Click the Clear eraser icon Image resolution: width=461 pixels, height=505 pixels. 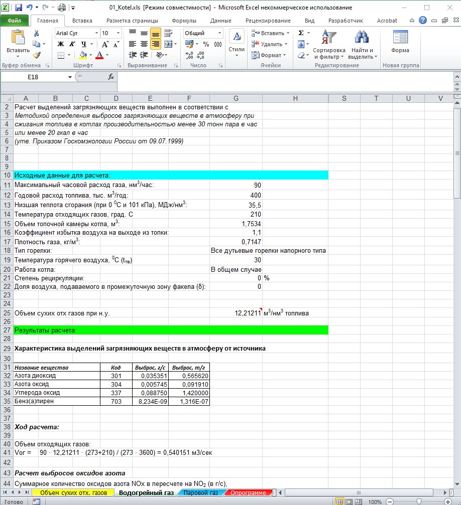point(301,55)
